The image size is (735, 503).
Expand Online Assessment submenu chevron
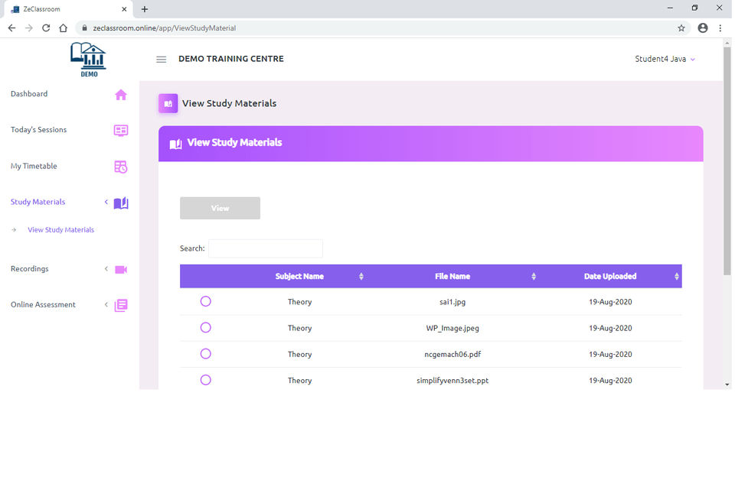tap(106, 304)
